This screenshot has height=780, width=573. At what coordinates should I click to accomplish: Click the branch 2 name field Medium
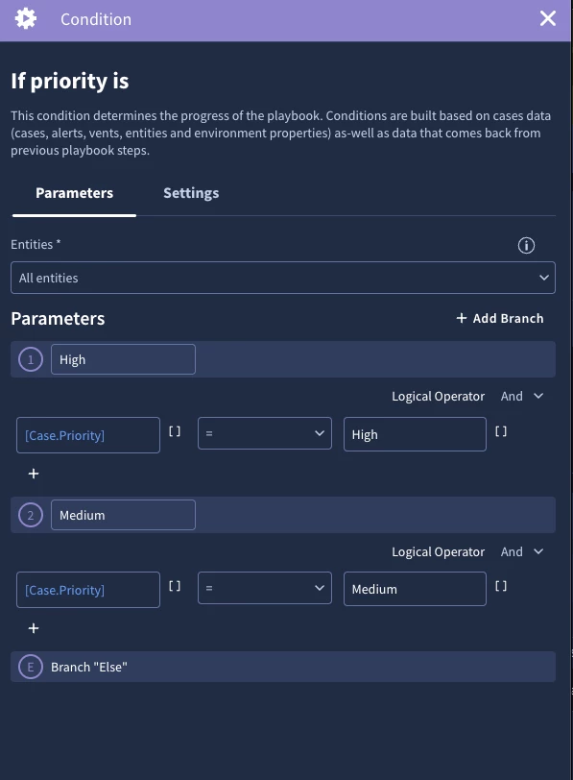click(x=123, y=515)
